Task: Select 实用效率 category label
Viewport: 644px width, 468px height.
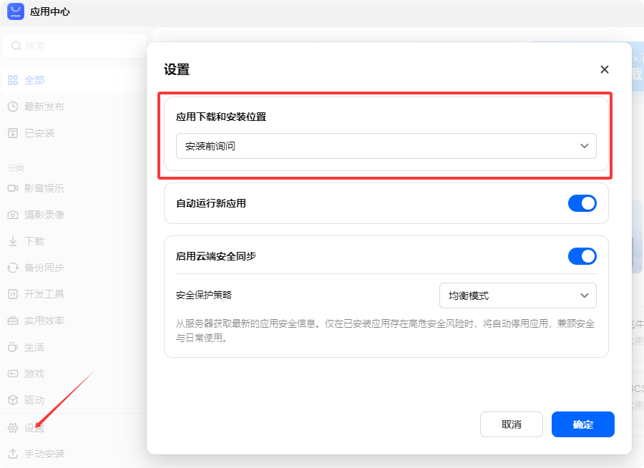Action: click(44, 321)
